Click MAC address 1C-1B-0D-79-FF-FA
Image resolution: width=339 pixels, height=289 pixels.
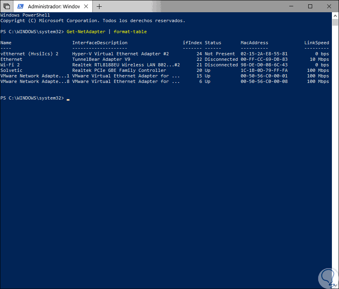tap(264, 70)
